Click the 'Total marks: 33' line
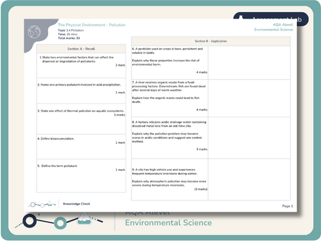This screenshot has height=241, width=321. coord(69,38)
